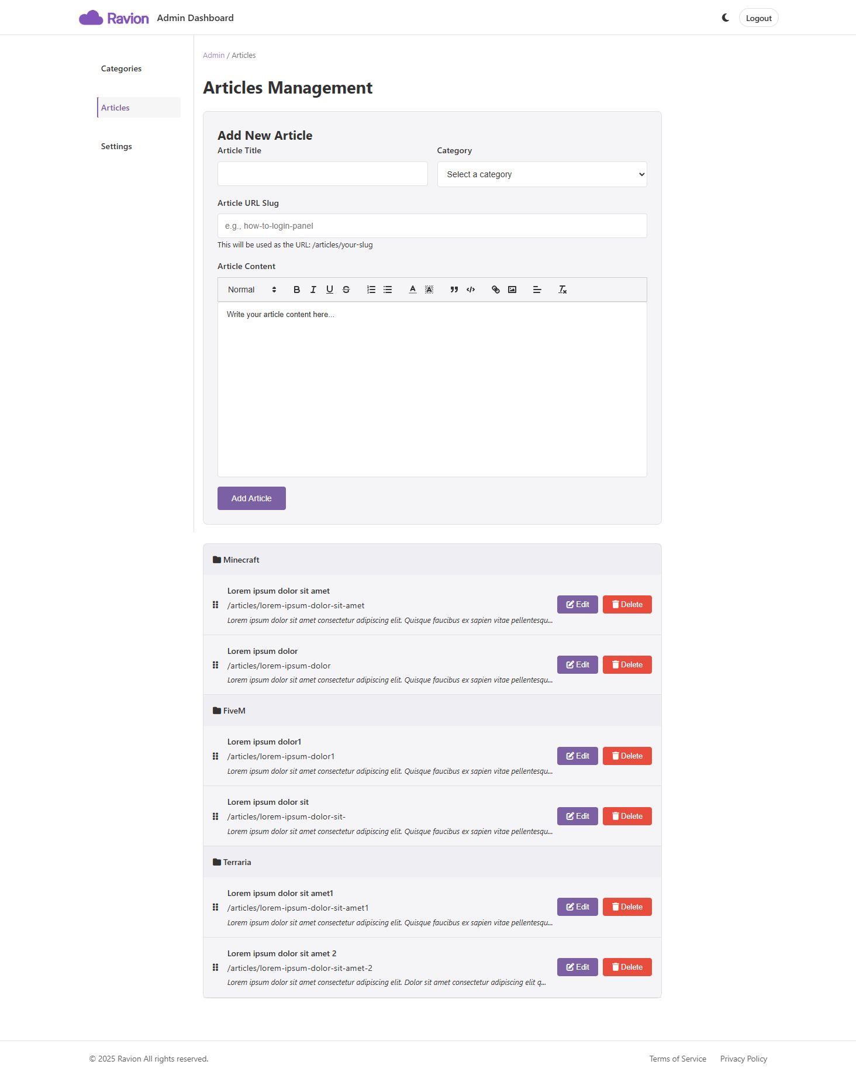Toggle dark mode with the moon icon
Screen dimensions: 856x1075
[726, 18]
